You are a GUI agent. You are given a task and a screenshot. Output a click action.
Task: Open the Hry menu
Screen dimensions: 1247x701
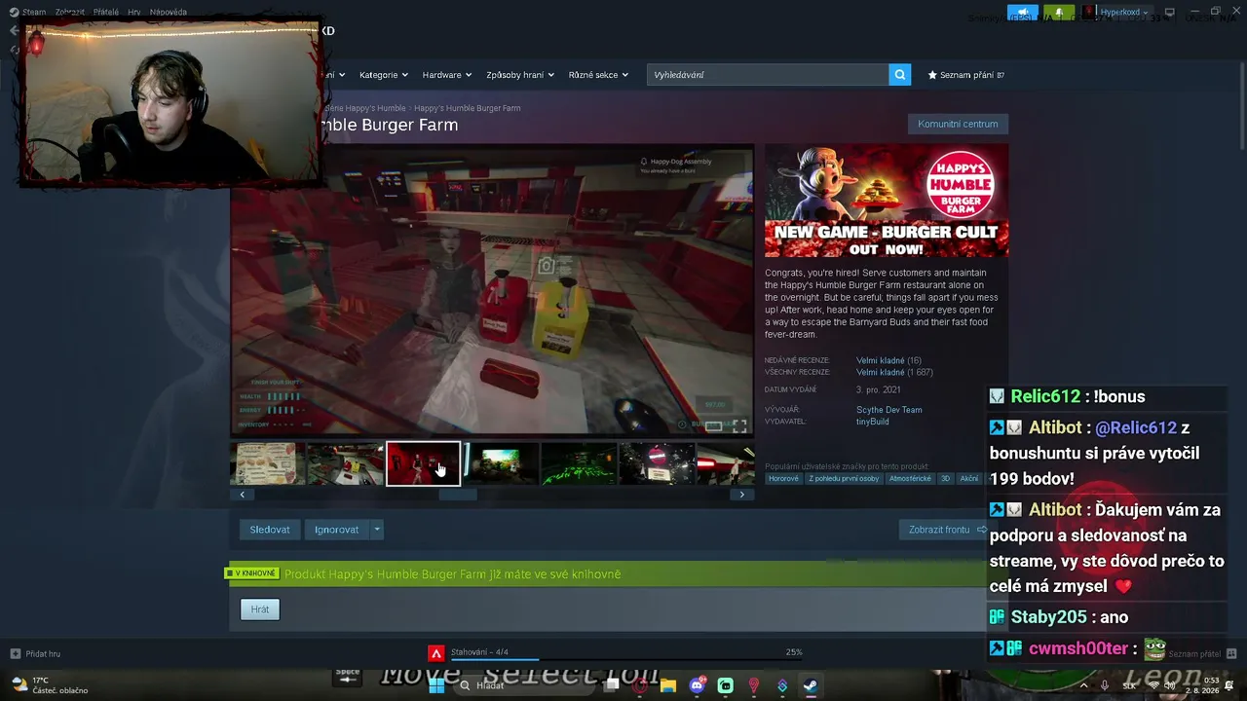(134, 12)
